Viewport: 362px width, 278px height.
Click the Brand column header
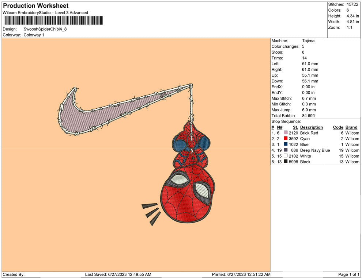pos(351,127)
